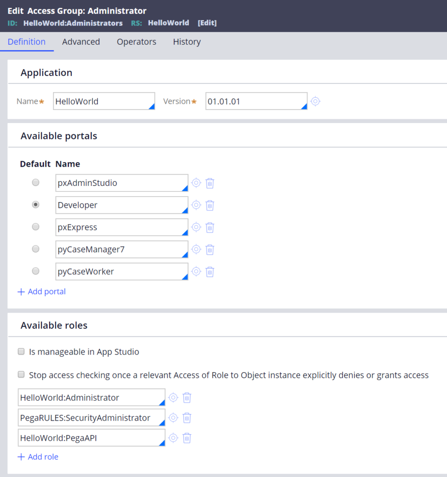Enable Is manageable in App Studio
The width and height of the screenshot is (447, 477).
coord(21,351)
